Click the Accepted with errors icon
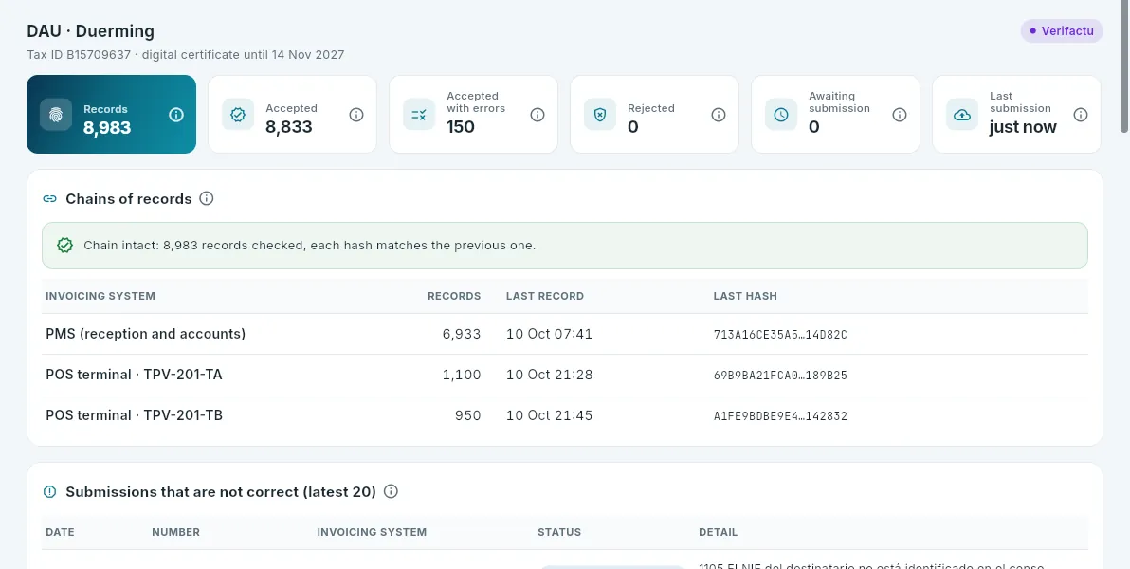This screenshot has height=569, width=1130. click(x=419, y=115)
